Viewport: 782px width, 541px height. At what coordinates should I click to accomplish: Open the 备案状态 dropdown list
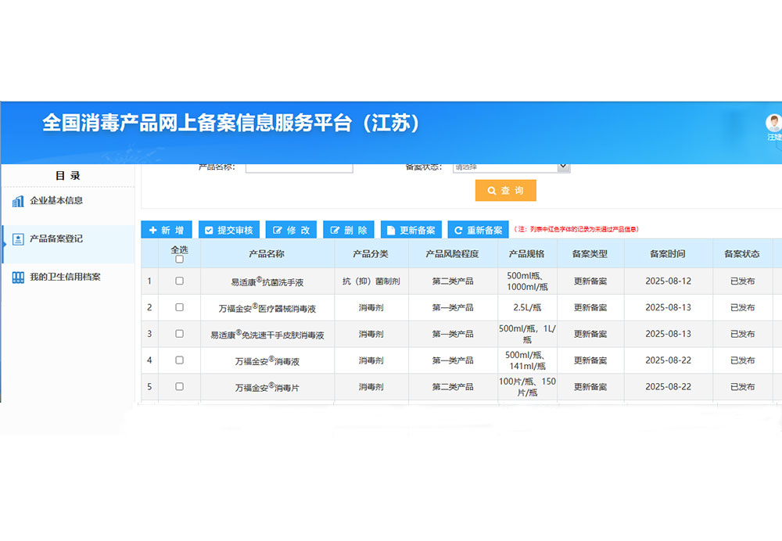pos(511,167)
